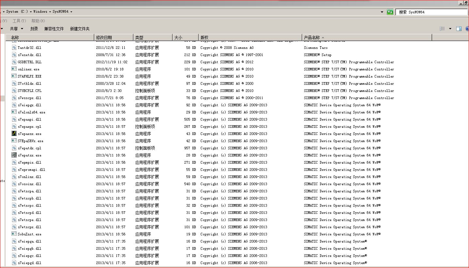Select the s7epaapi.dll file icon
469x268 pixels.
[x=14, y=119]
